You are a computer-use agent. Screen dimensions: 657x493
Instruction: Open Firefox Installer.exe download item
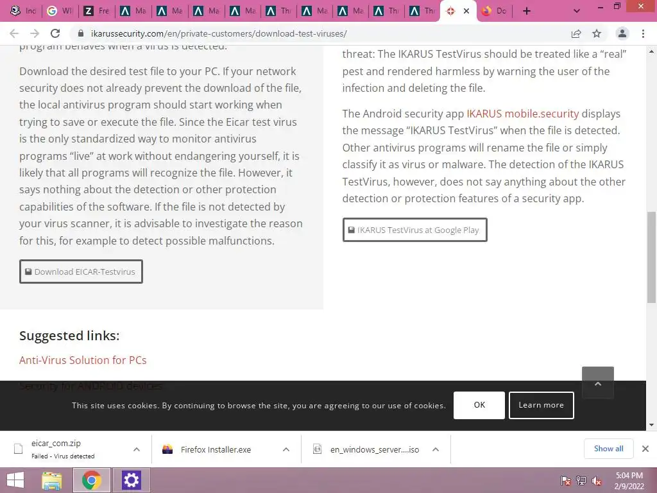coord(216,449)
